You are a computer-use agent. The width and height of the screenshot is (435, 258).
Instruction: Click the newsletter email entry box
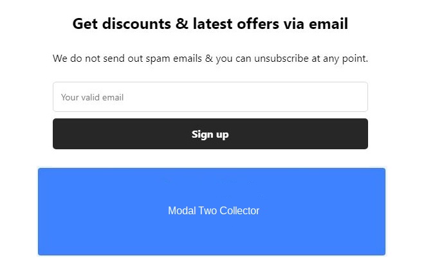(x=210, y=97)
